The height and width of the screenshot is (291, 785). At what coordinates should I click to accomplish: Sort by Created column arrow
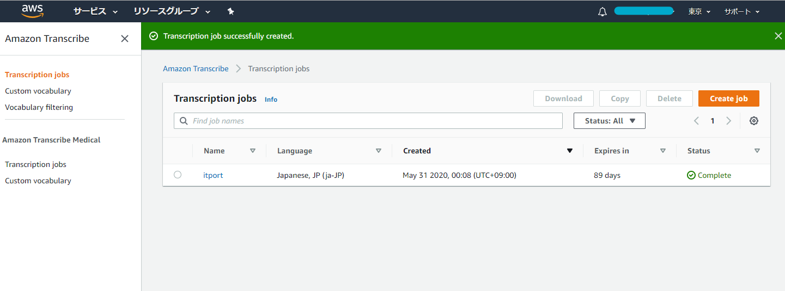coord(570,151)
